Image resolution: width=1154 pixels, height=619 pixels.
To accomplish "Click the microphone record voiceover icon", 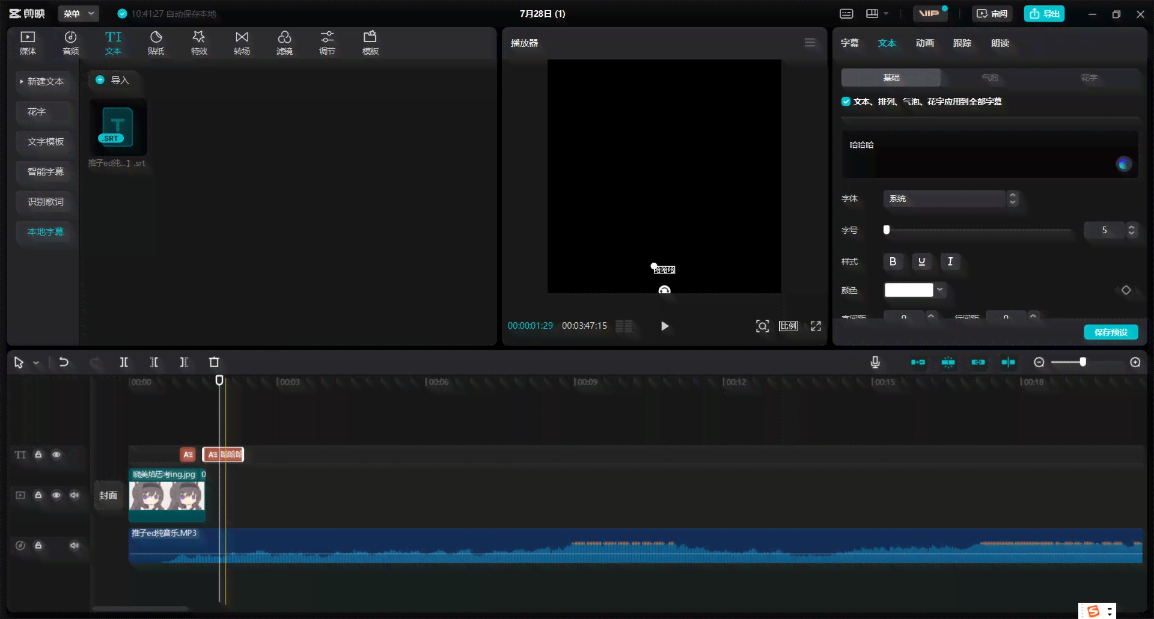I will point(875,362).
